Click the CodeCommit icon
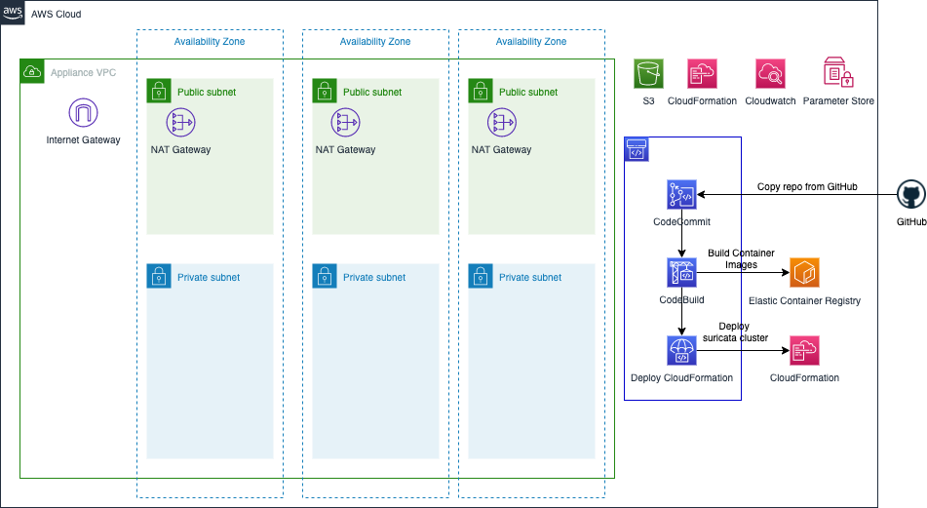The height and width of the screenshot is (508, 927). tap(681, 195)
